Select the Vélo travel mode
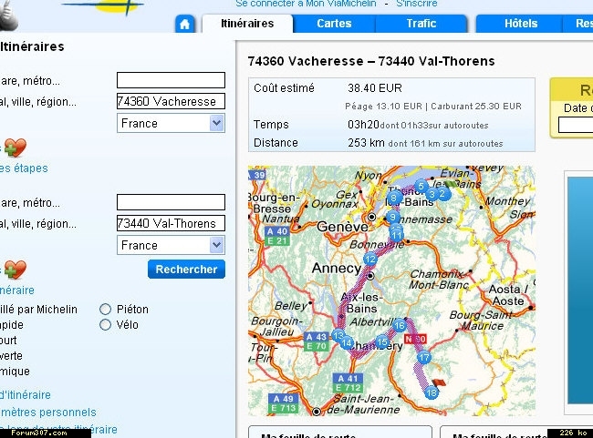Viewport: 593px width, 438px height. pyautogui.click(x=105, y=325)
